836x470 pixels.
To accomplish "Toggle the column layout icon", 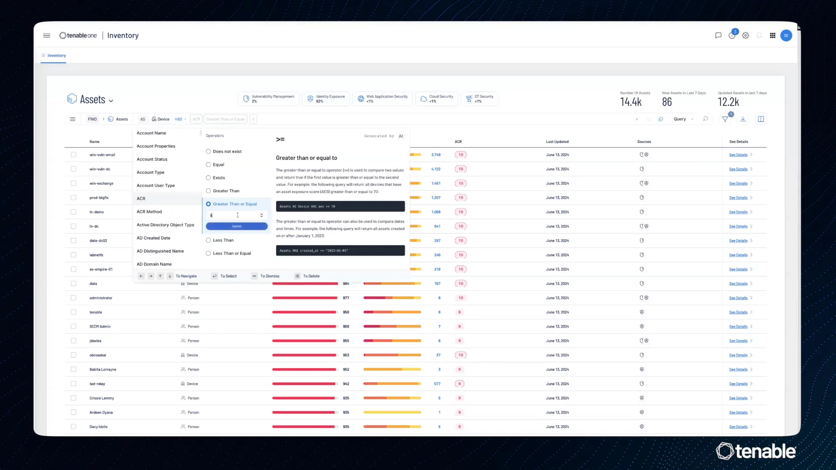I will click(x=761, y=119).
